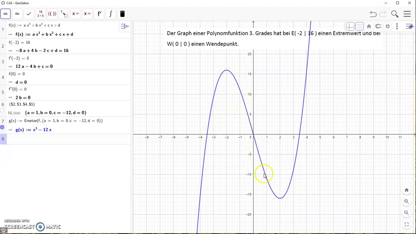
Task: Open the search magnifier
Action: [x=395, y=14]
